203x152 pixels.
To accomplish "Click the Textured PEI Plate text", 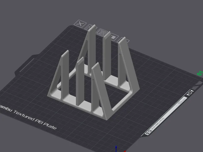I will click(35, 120).
